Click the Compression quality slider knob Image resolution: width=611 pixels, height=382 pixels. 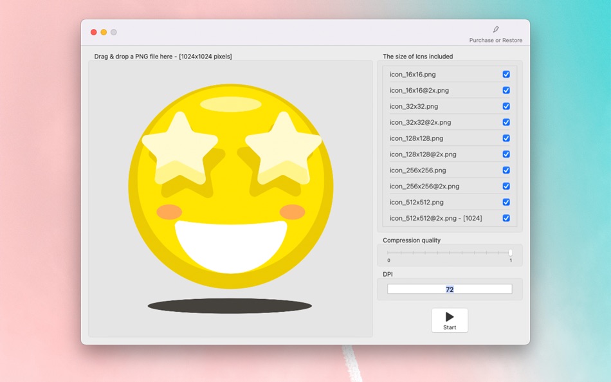click(x=511, y=253)
